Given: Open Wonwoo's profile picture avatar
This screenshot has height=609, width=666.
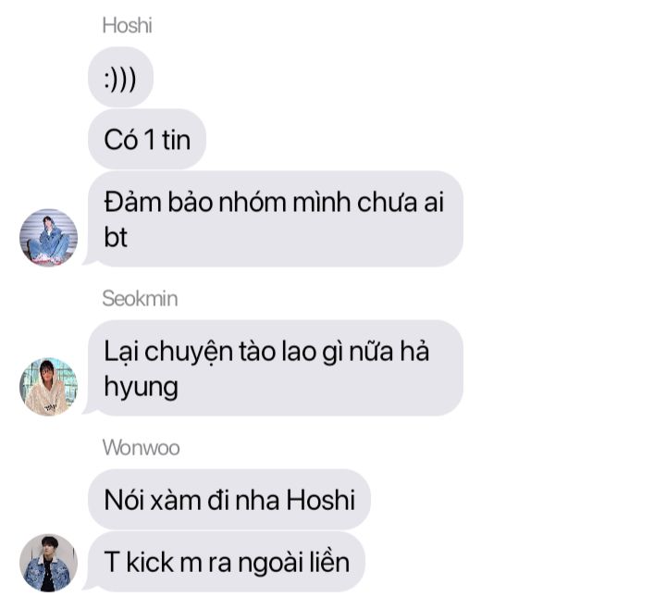Looking at the screenshot, I should [48, 563].
